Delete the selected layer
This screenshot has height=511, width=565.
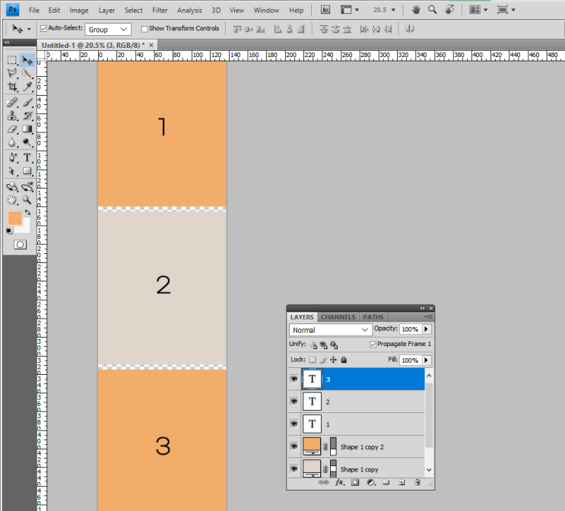point(417,482)
